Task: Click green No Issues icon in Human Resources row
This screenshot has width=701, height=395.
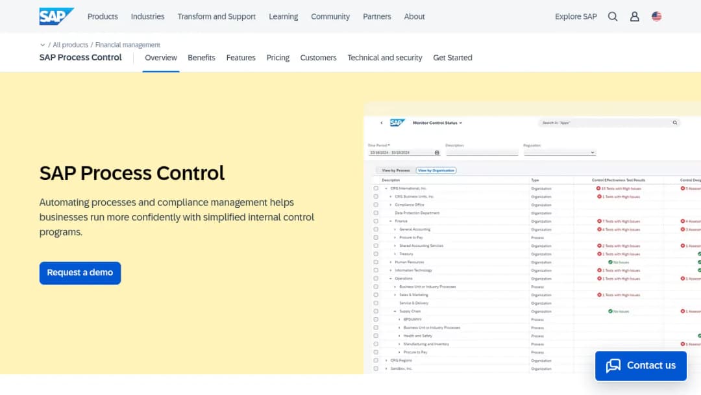Action: pos(610,262)
